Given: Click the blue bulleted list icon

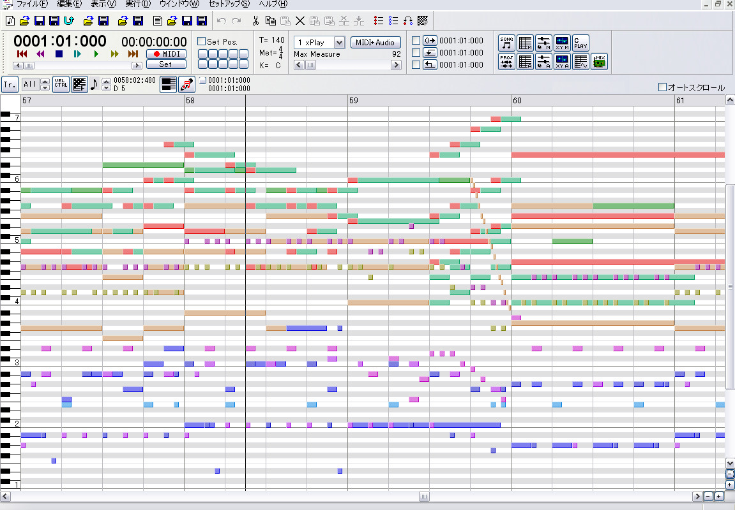Looking at the screenshot, I should click(x=393, y=20).
